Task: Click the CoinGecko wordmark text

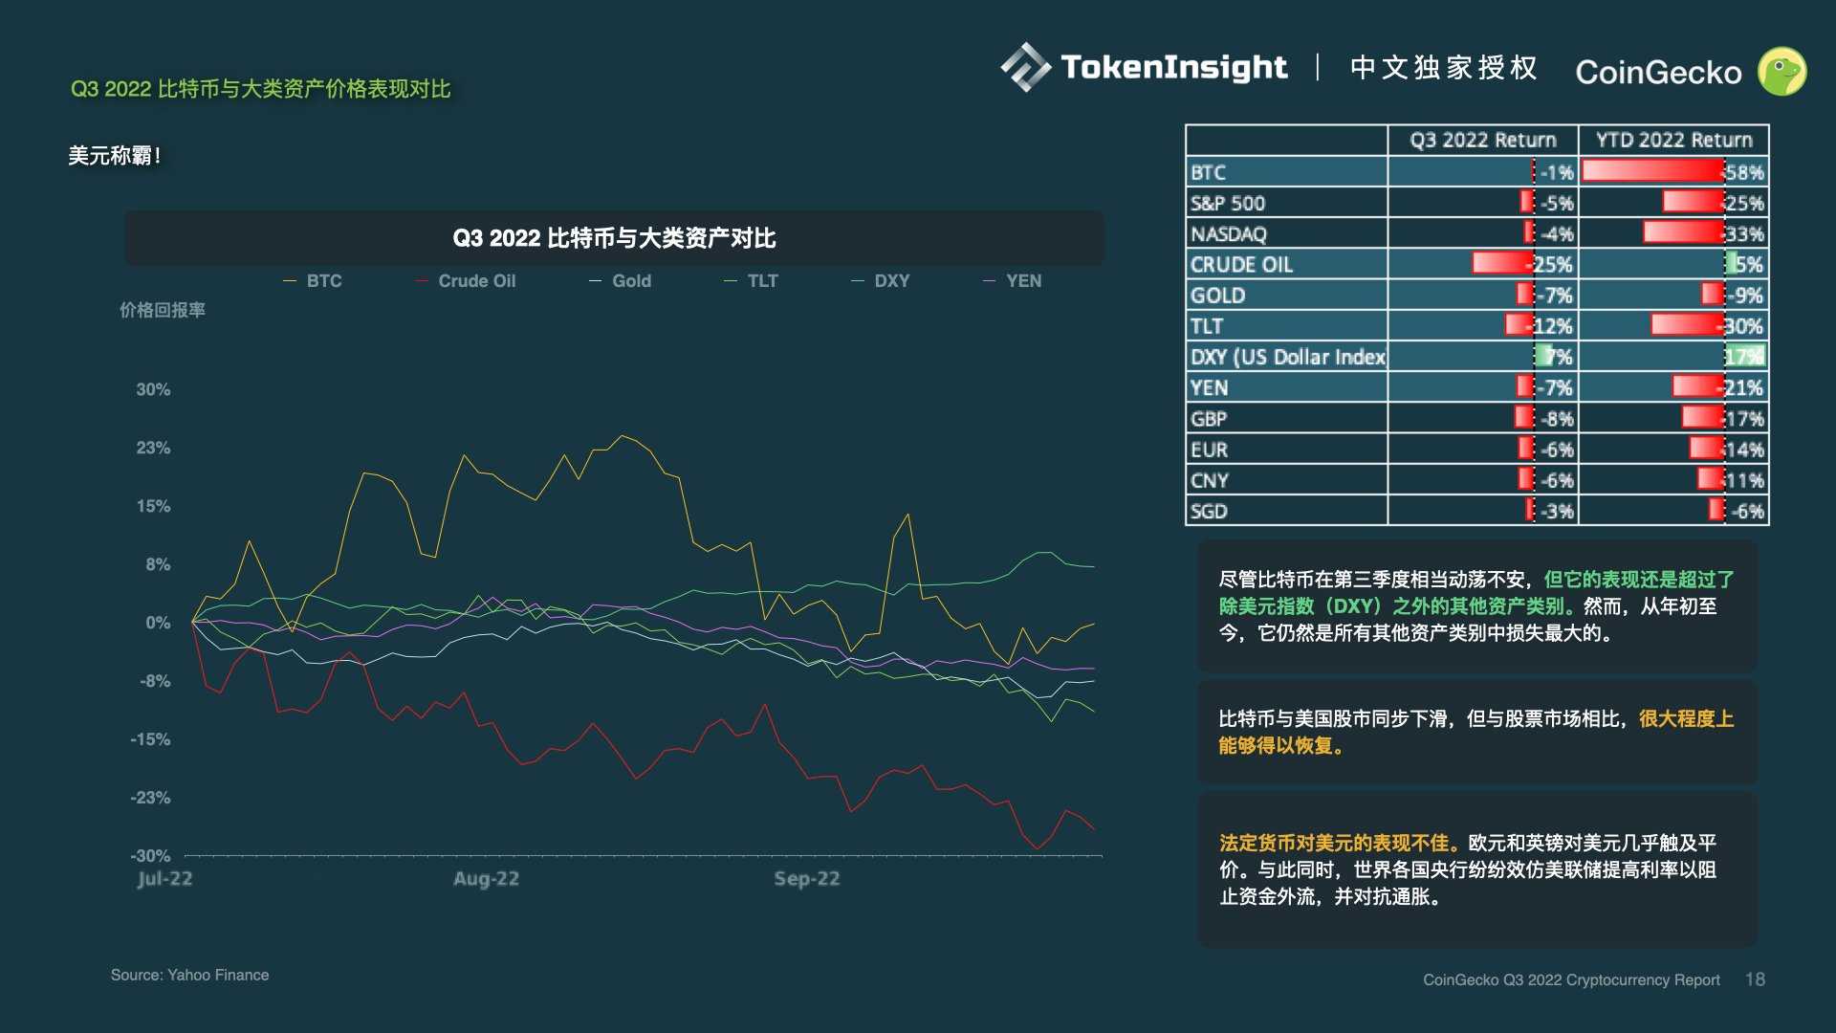Action: click(1658, 73)
